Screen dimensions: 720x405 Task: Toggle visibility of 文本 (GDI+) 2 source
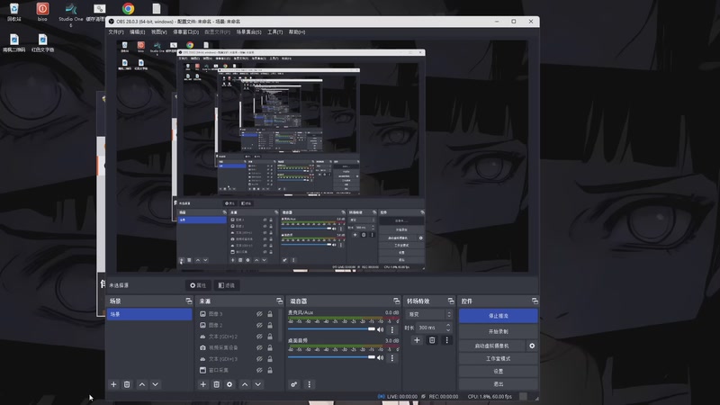click(x=259, y=337)
